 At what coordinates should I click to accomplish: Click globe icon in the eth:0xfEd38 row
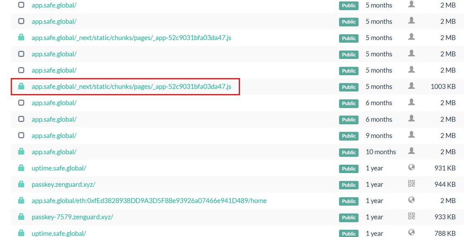(x=411, y=200)
